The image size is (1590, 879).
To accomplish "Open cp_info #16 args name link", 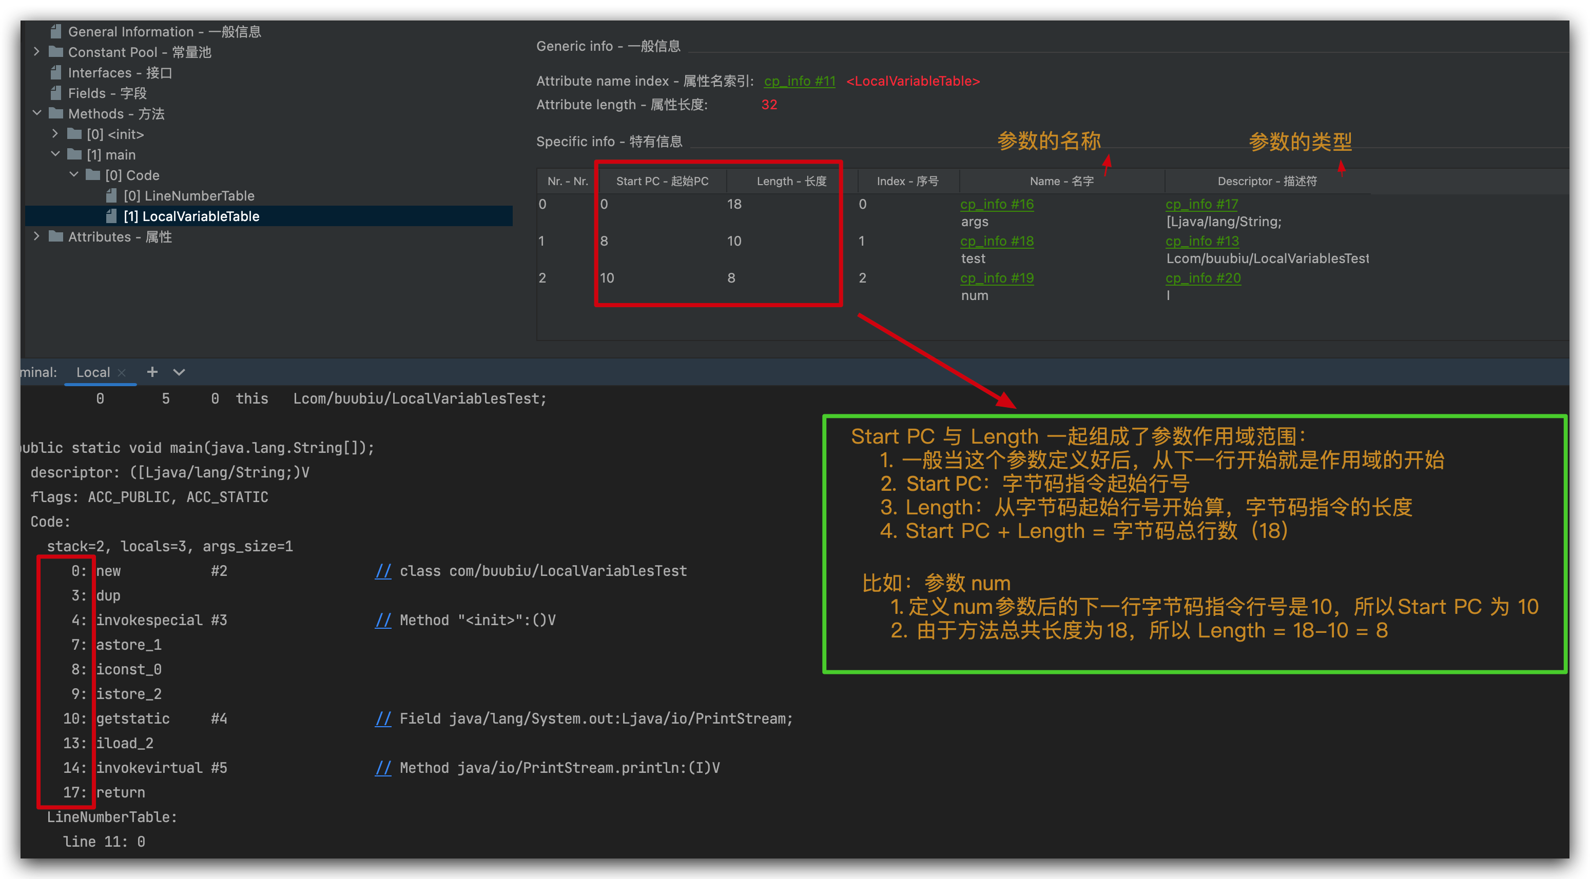I will point(997,204).
